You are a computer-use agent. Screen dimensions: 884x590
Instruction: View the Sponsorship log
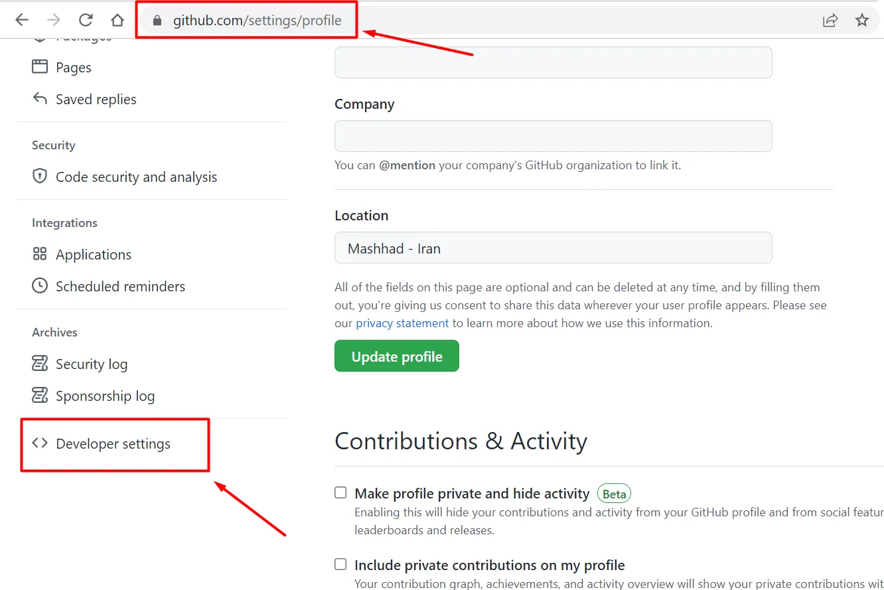coord(106,396)
